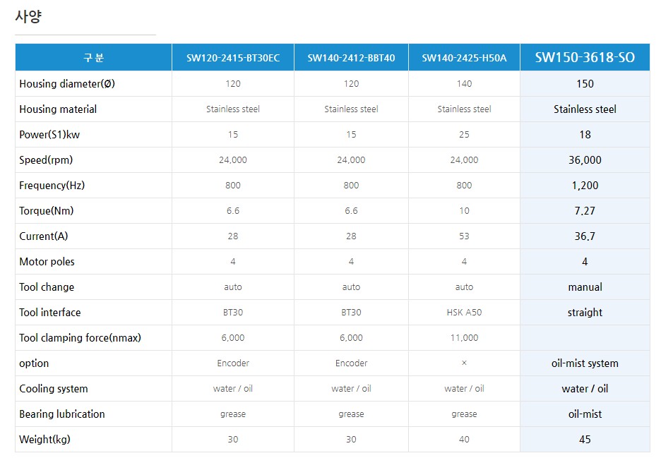
Task: Click the SW140-2412-BBT40 column header
Action: [x=351, y=58]
